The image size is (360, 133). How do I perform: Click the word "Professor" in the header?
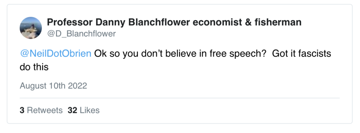[70, 22]
